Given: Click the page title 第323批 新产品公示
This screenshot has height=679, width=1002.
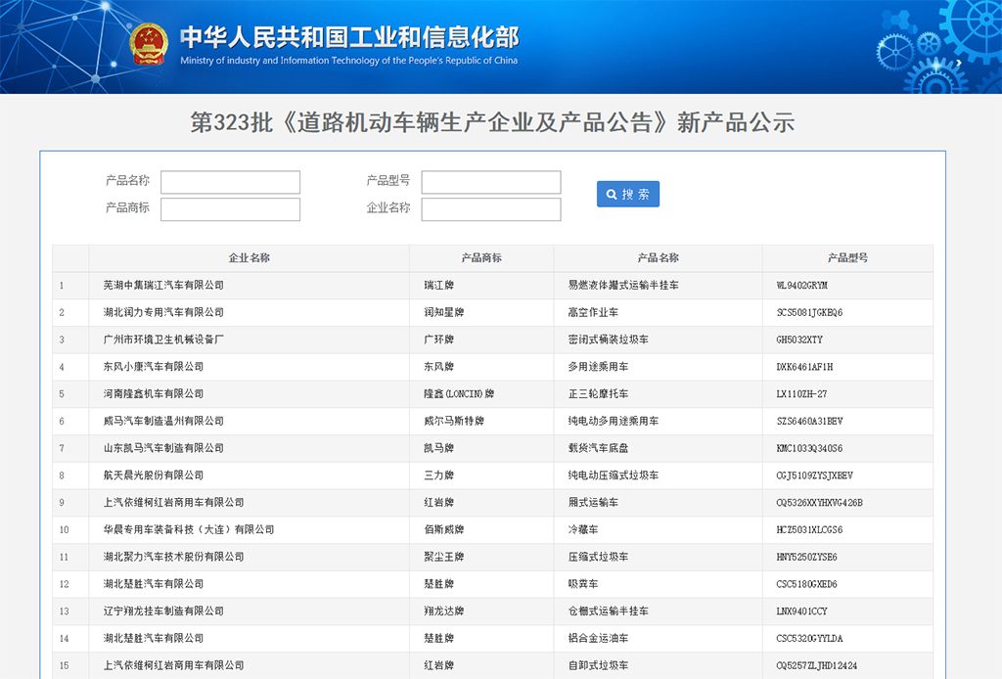Looking at the screenshot, I should 492,122.
